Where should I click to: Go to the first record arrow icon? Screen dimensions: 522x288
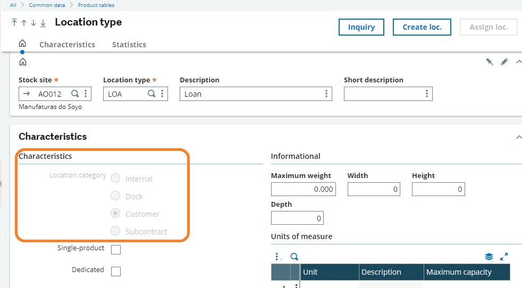tap(14, 23)
